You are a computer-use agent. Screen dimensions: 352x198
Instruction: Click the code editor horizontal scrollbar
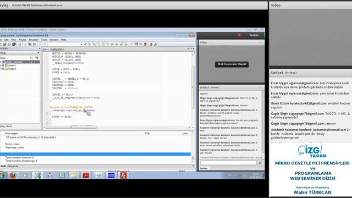118,128
